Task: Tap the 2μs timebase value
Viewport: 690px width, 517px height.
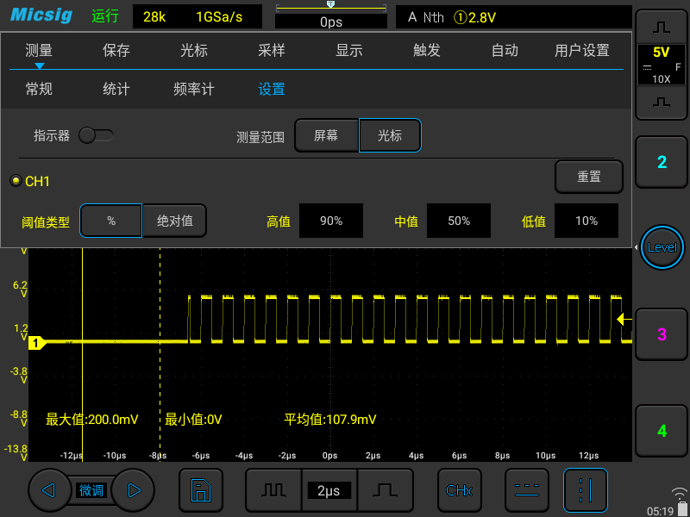Action: click(329, 490)
